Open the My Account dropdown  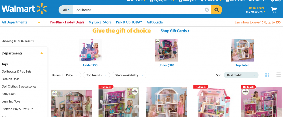[256, 12]
